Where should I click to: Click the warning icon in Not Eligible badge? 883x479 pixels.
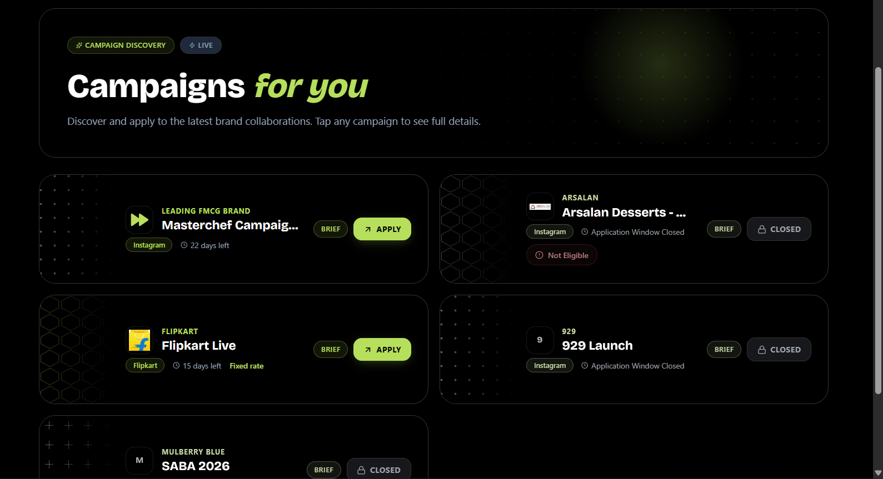pos(539,255)
